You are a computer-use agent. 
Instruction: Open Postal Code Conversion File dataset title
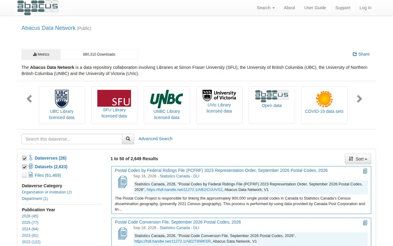(x=178, y=222)
